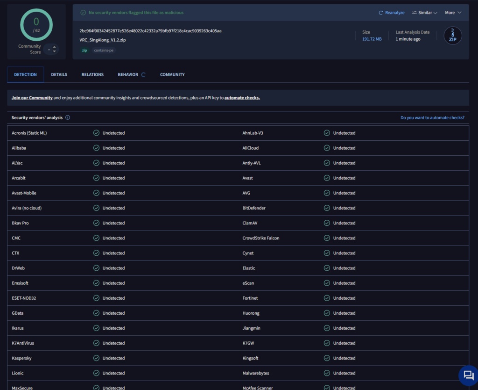Click the BitDefender Undetected checkmark icon
Screen dimensions: 478x390
click(x=327, y=208)
